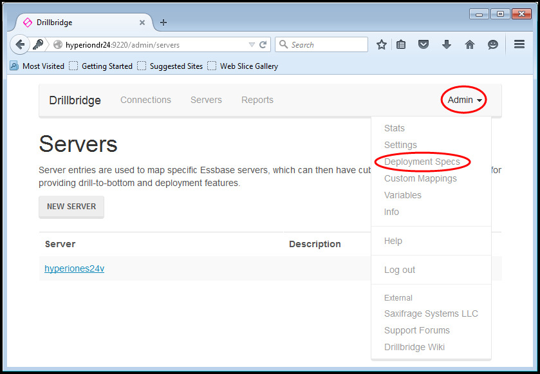Click the pink Drillbridge tab favicon

click(28, 23)
